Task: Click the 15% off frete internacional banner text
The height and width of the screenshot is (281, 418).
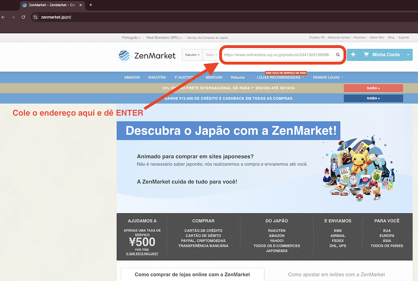Action: click(x=228, y=88)
